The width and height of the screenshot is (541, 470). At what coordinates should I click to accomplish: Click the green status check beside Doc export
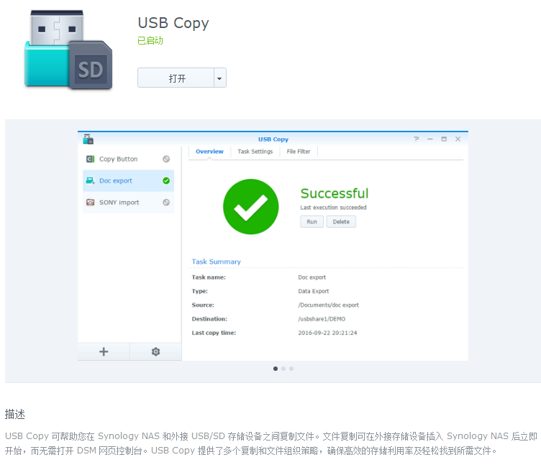[166, 181]
